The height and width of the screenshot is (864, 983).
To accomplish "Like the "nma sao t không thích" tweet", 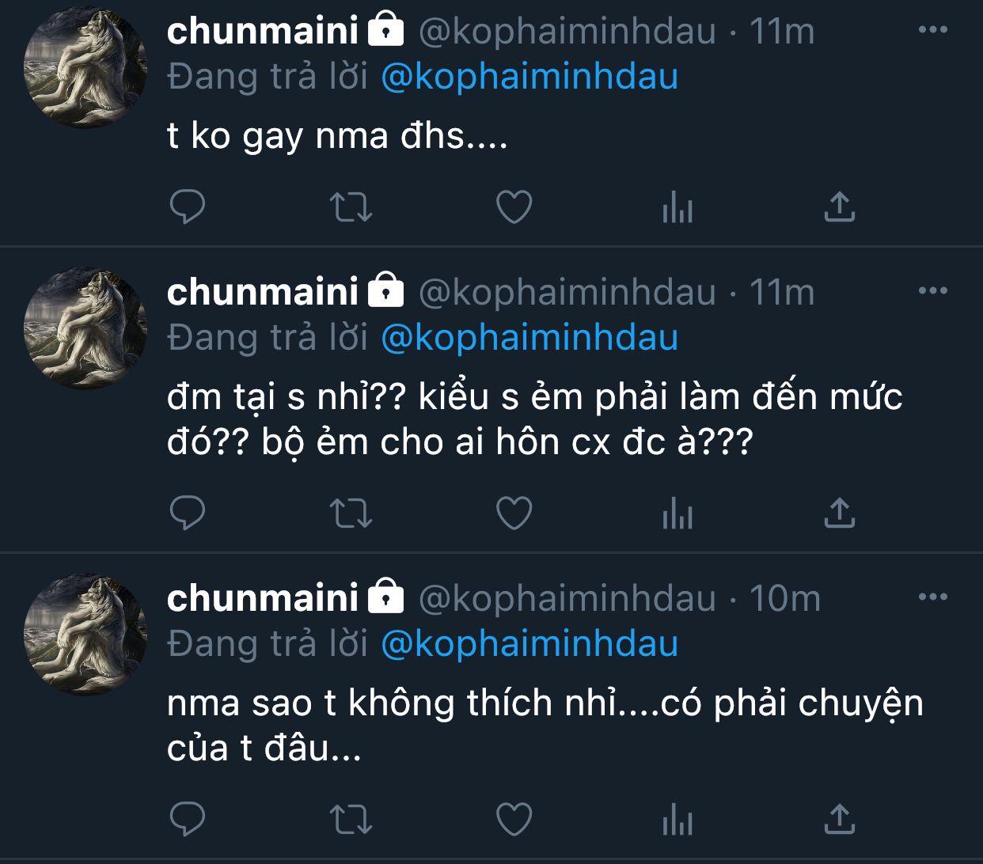I will [x=514, y=819].
